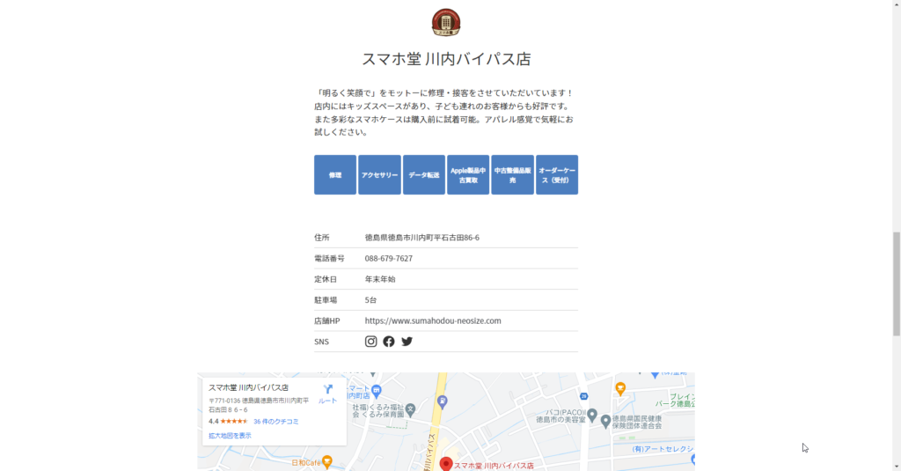Click the 4.4 star rating on map card
Image resolution: width=901 pixels, height=471 pixels.
tap(228, 422)
